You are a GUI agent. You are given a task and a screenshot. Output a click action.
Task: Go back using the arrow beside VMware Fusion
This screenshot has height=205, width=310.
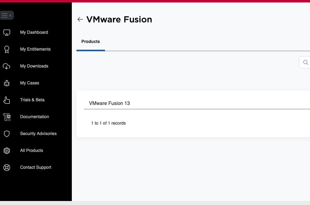80,19
